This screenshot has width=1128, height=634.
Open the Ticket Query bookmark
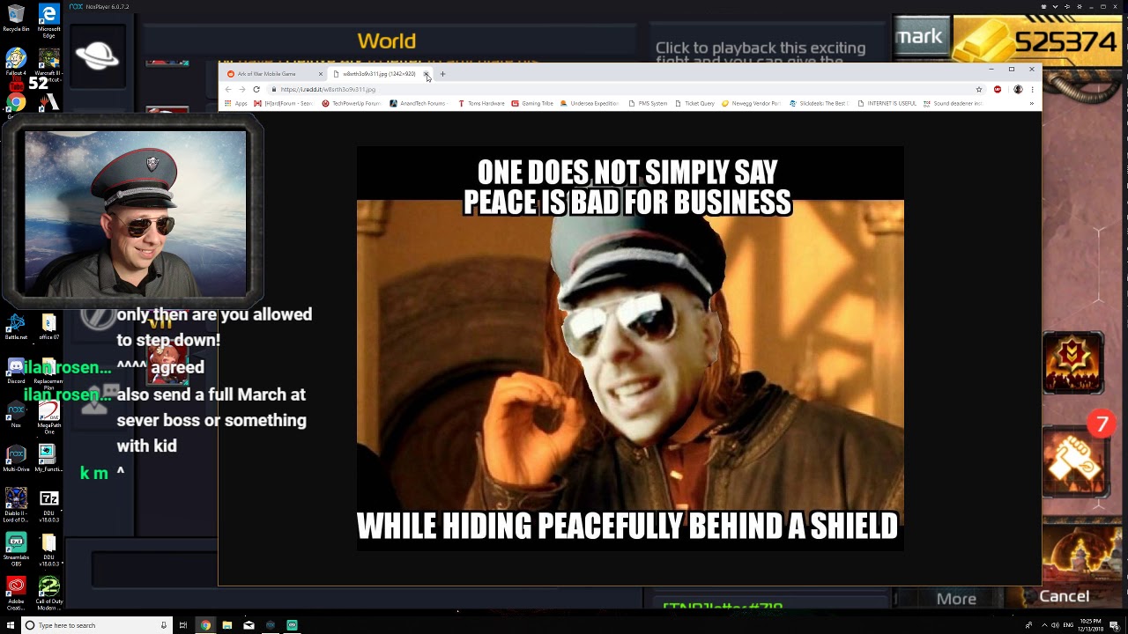695,103
